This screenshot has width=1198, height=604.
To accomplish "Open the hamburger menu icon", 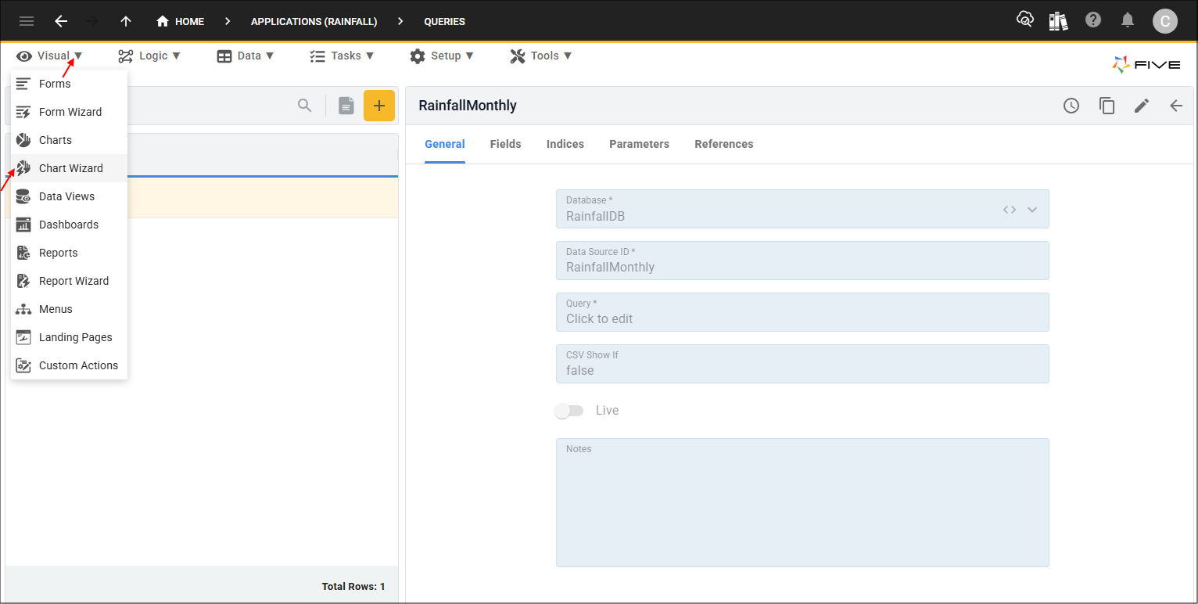I will tap(27, 21).
